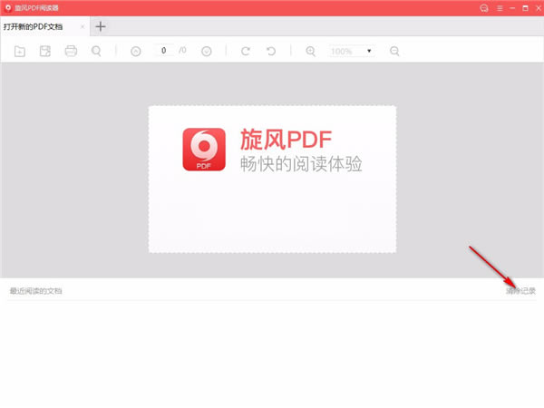Add a new tab with the plus button
This screenshot has height=408, width=544.
(101, 26)
